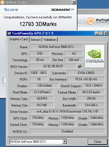Image resolution: width=109 pixels, height=147 pixels.
Task: Click the Futuremark orange logo icon
Action: coord(90,21)
